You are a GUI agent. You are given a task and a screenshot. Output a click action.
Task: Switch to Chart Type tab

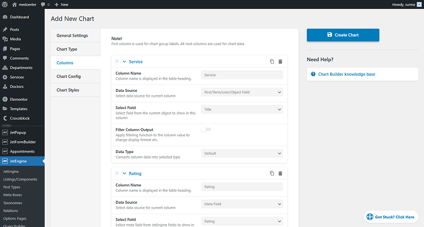(75, 49)
